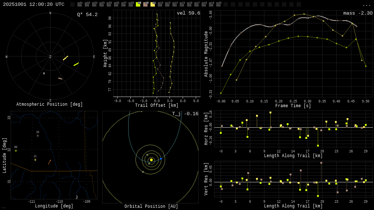Toggle the yellow station 11 square
Viewport: 374px width, 210px height.
coord(153,4)
